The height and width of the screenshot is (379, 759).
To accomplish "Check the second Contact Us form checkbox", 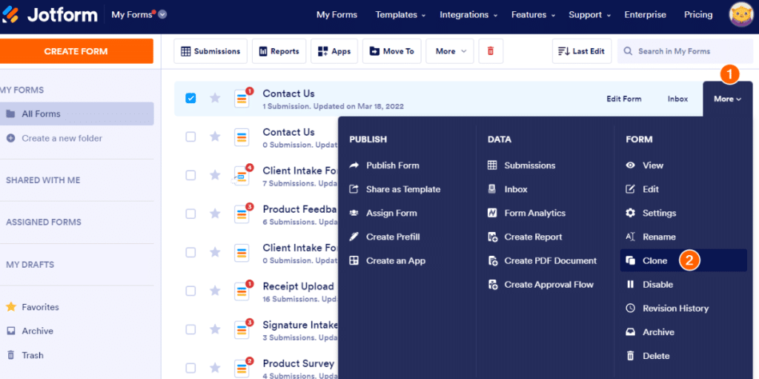I will pos(190,136).
